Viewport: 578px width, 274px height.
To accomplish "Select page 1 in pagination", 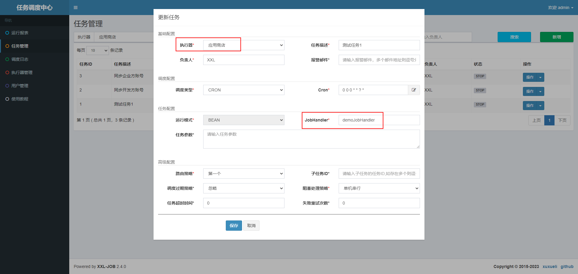I will coord(549,120).
